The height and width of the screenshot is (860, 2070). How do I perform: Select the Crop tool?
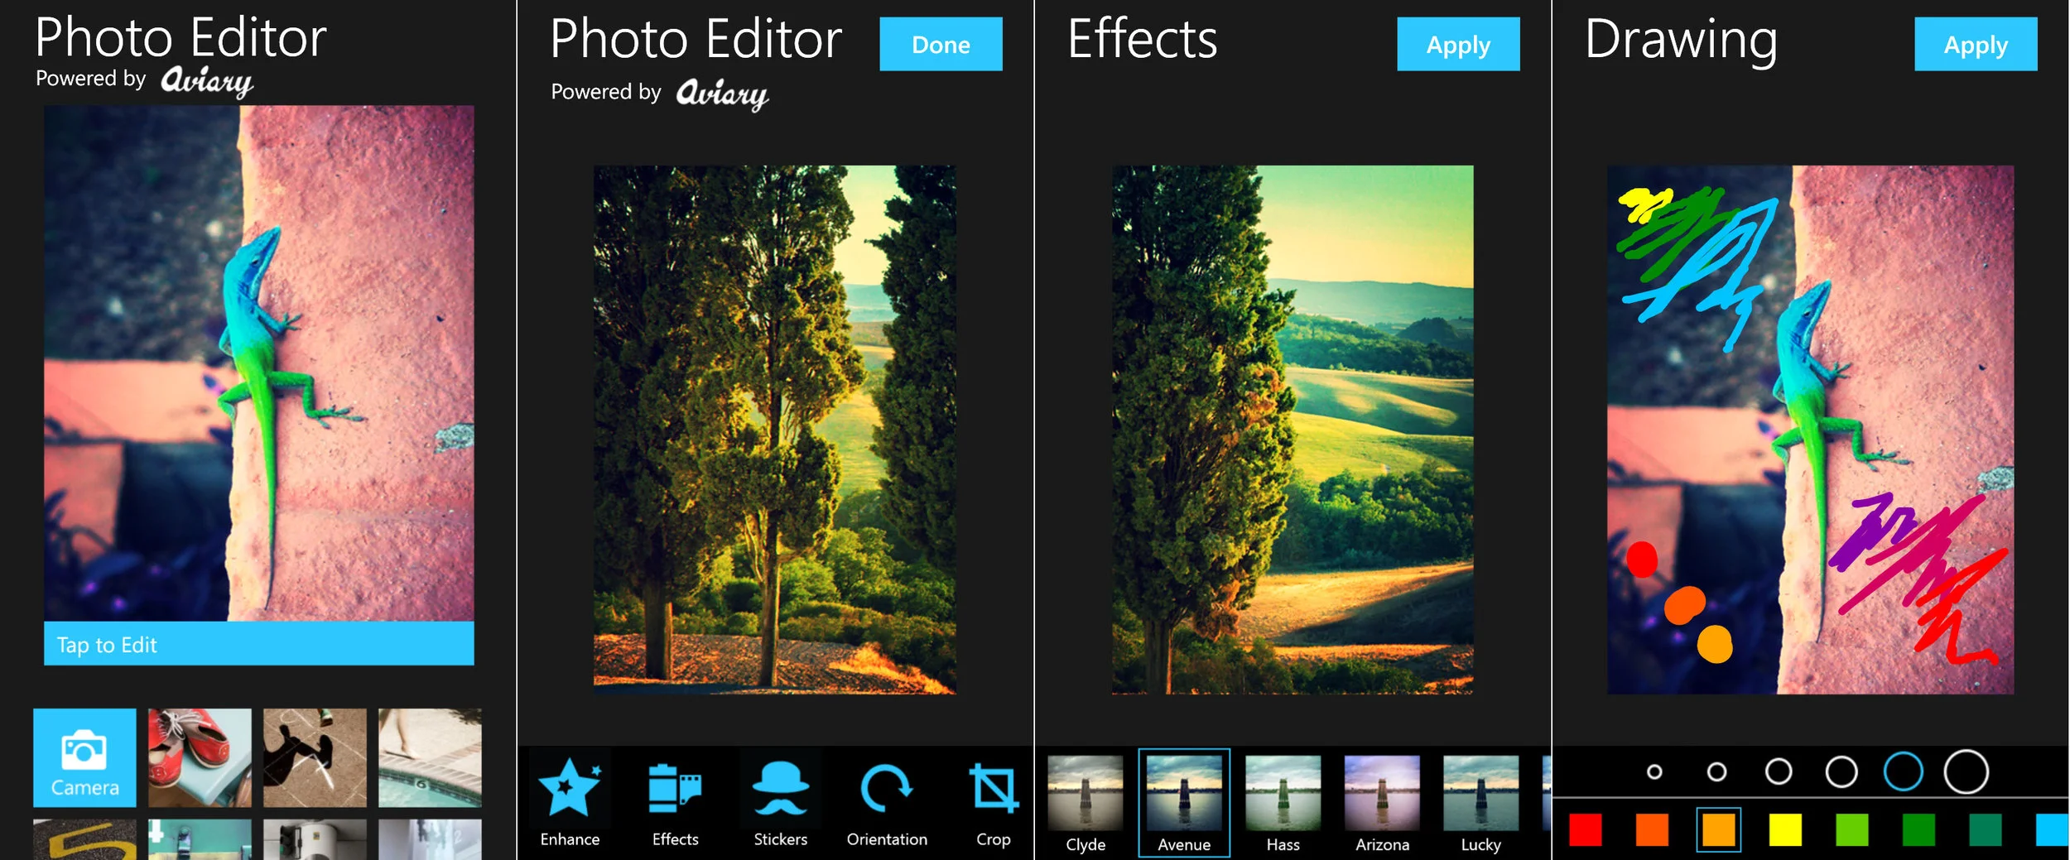[993, 802]
